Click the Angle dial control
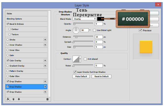Screen dimensions: 164x107 pyautogui.click(x=76, y=30)
